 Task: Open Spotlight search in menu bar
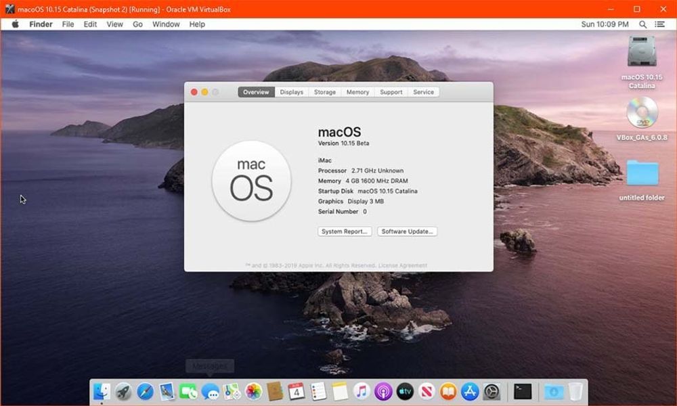[x=642, y=24]
